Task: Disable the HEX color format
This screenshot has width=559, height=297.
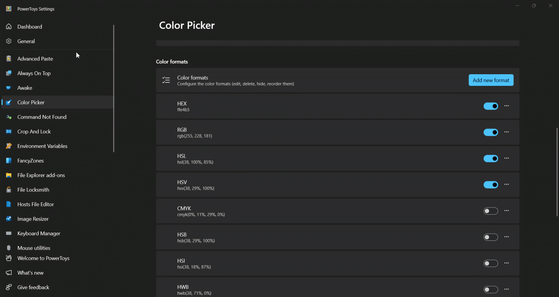Action: (491, 106)
